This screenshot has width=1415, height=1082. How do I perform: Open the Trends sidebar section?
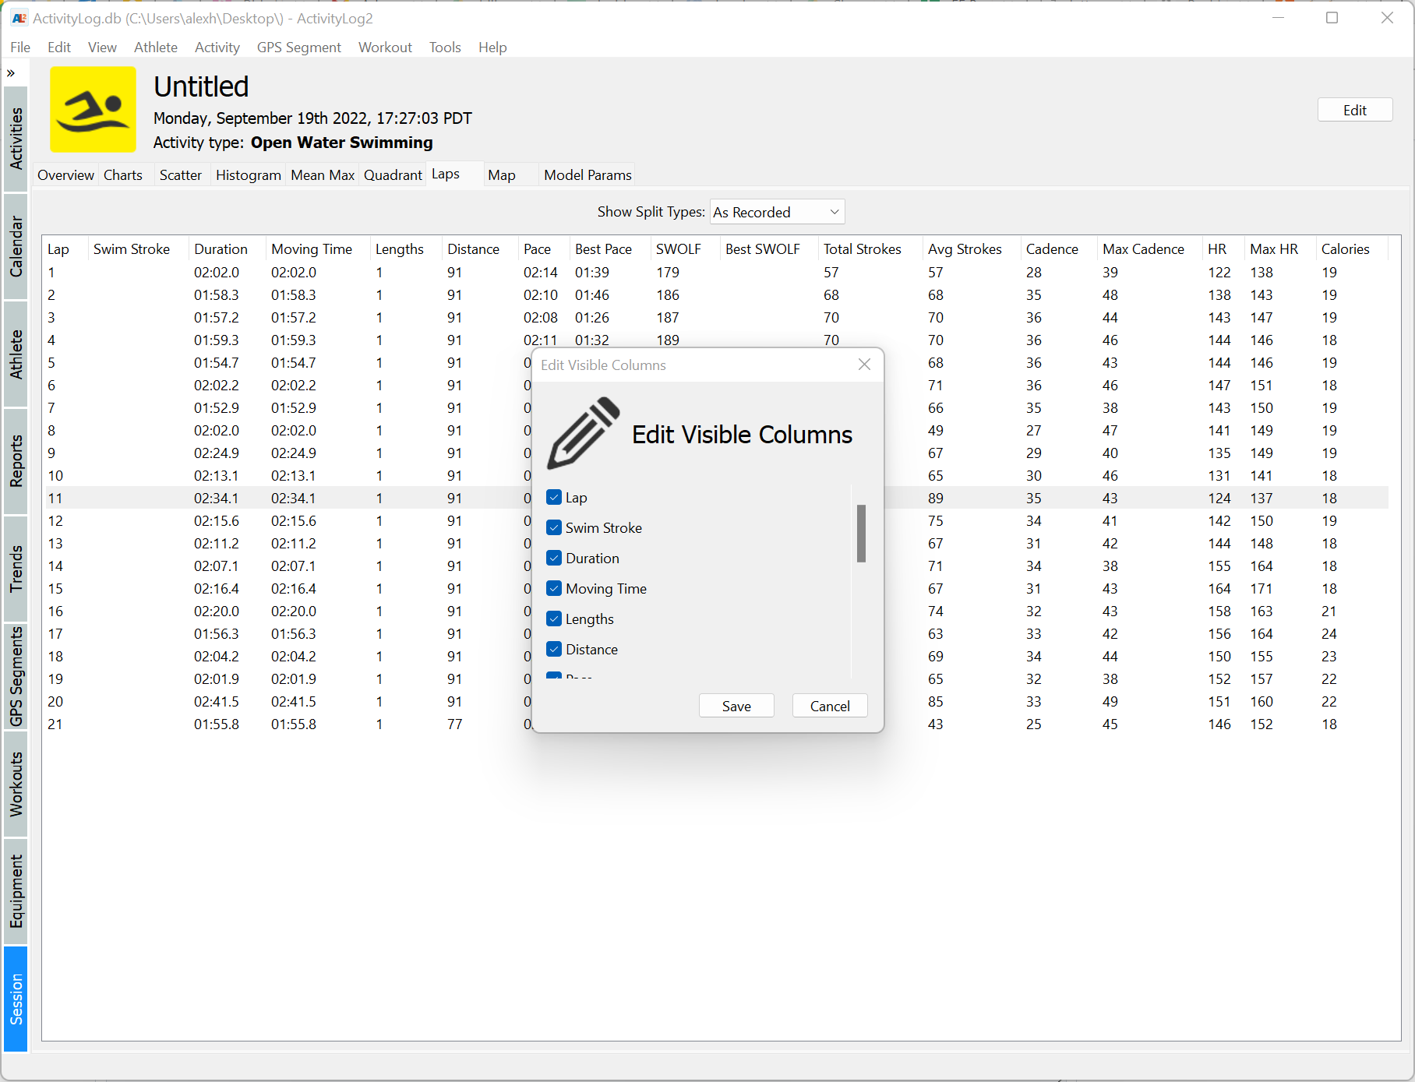click(x=16, y=569)
